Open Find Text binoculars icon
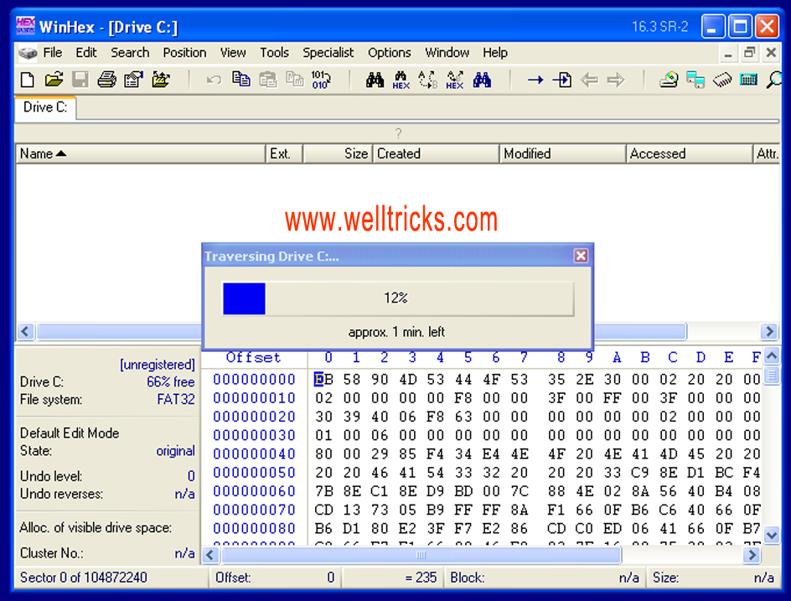Image resolution: width=791 pixels, height=601 pixels. (x=375, y=80)
